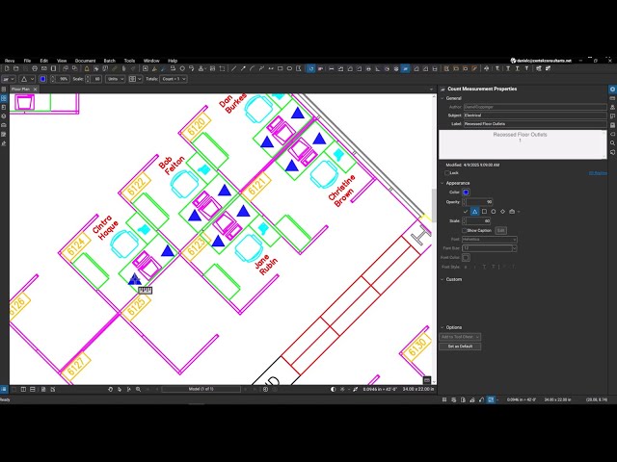The image size is (617, 462).
Task: Open the File menu
Action: click(27, 61)
